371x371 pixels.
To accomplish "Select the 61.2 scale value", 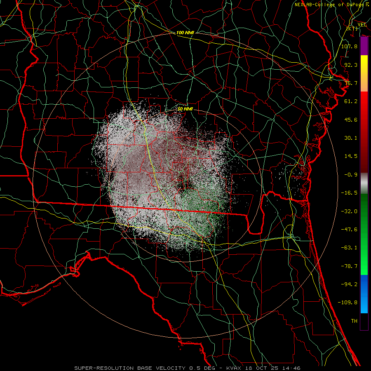I will (x=351, y=101).
